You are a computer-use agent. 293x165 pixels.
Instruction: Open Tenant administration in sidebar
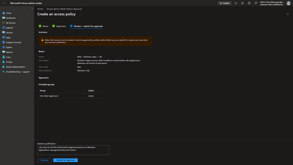(x=15, y=67)
